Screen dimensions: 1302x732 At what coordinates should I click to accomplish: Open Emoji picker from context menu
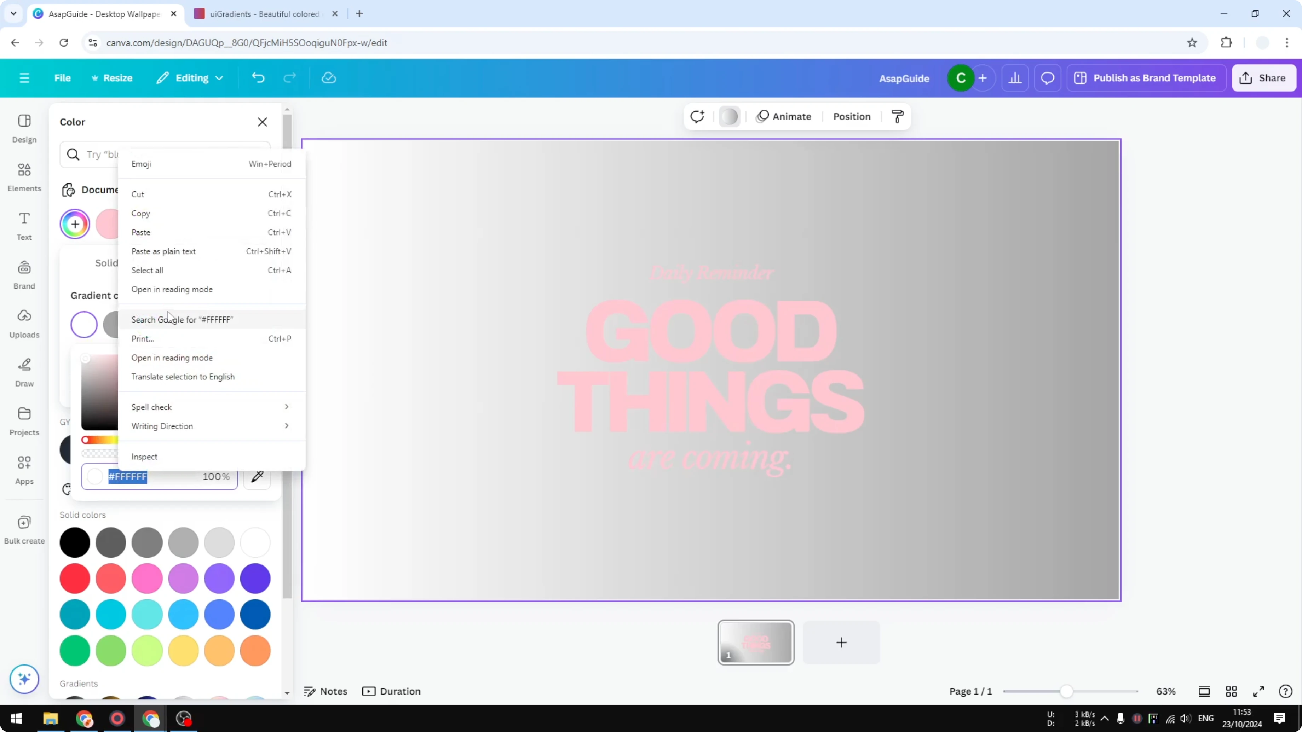point(211,164)
